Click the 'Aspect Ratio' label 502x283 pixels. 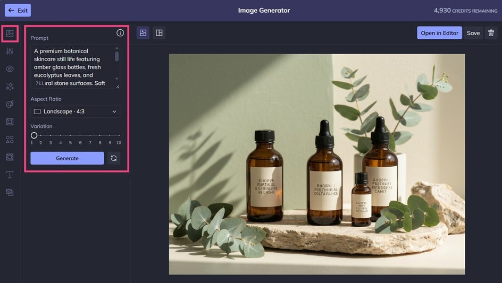(46, 99)
